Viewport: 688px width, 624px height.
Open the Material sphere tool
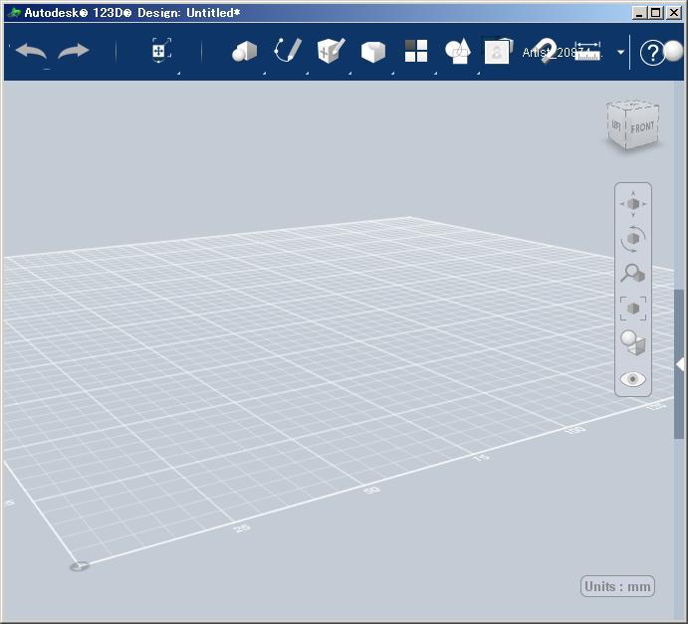click(673, 52)
